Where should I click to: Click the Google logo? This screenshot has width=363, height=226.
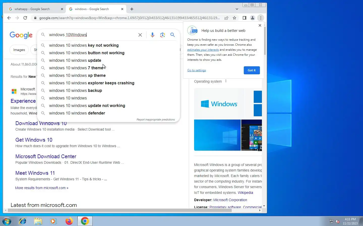[21, 35]
